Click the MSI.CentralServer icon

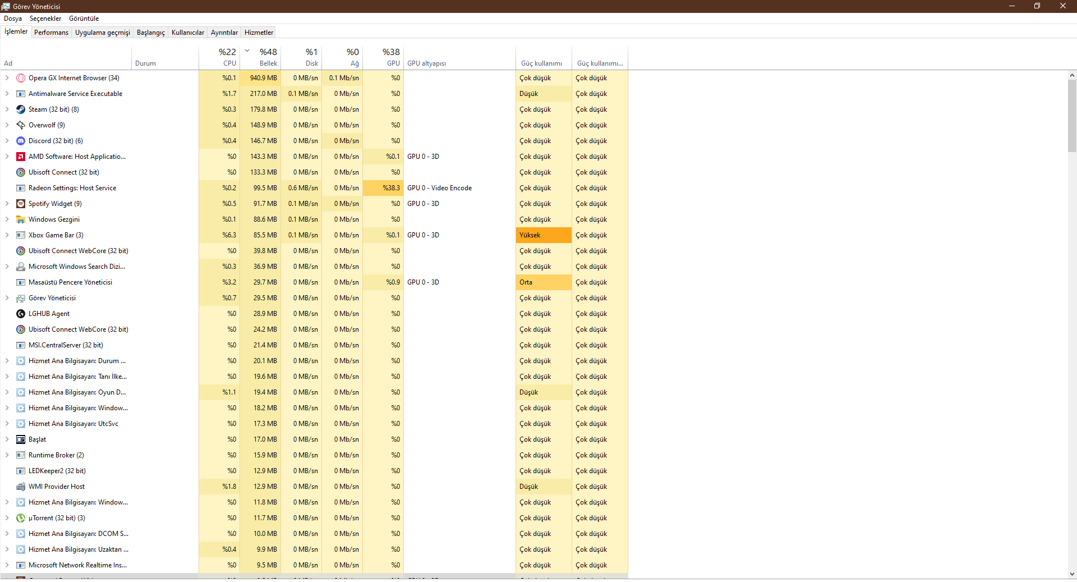21,345
